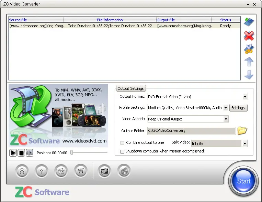Viewport: 262px width, 202px height.
Task: Minimize the ZC Video Converter window
Action: [248, 4]
